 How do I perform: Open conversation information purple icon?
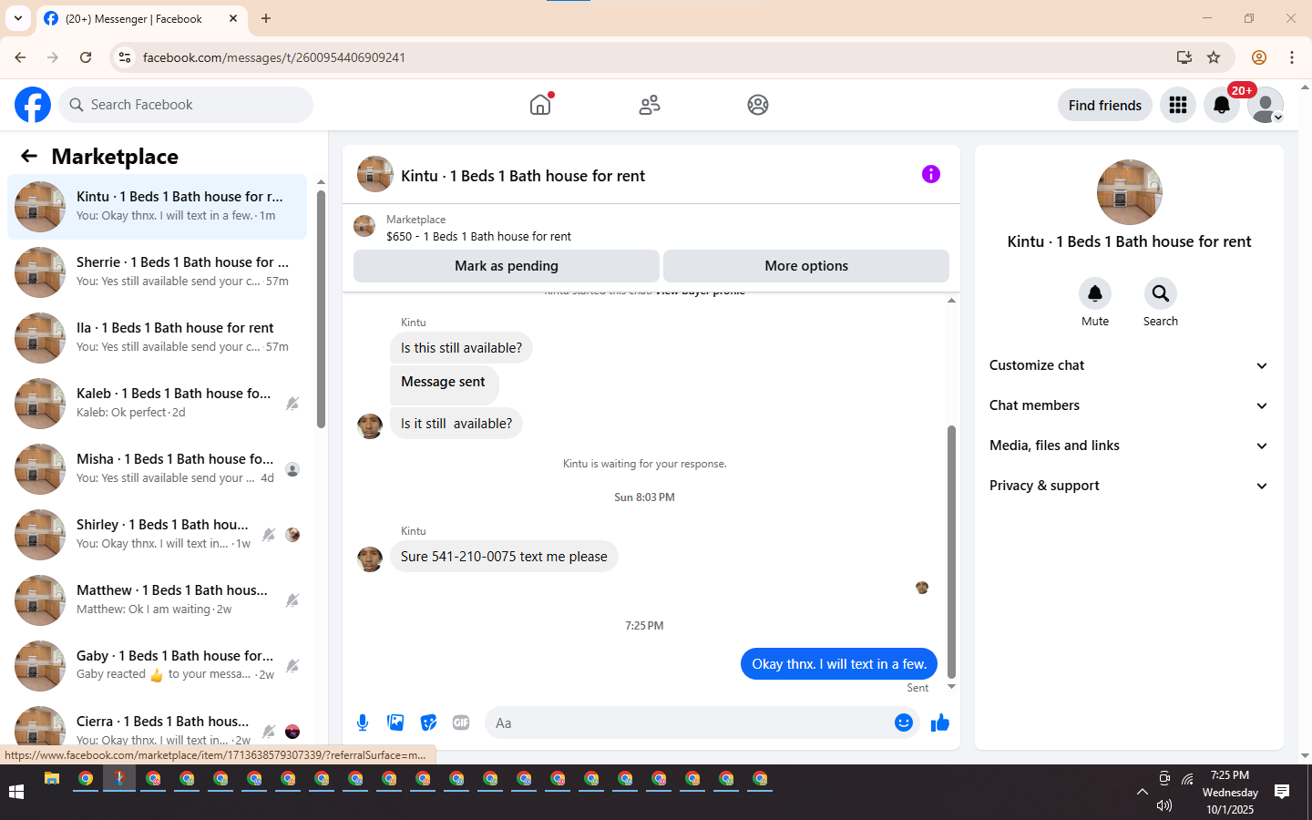(931, 174)
